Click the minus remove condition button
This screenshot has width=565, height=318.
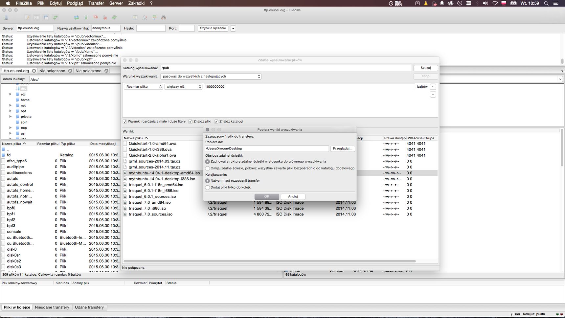tap(433, 87)
